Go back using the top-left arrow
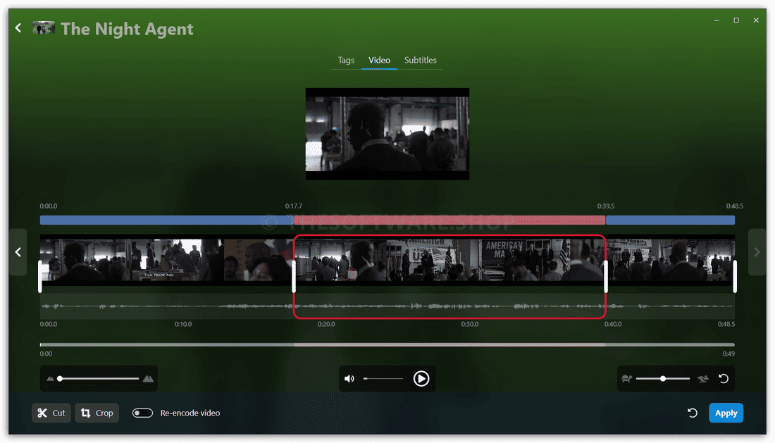Viewport: 775px width, 443px height. click(x=18, y=28)
